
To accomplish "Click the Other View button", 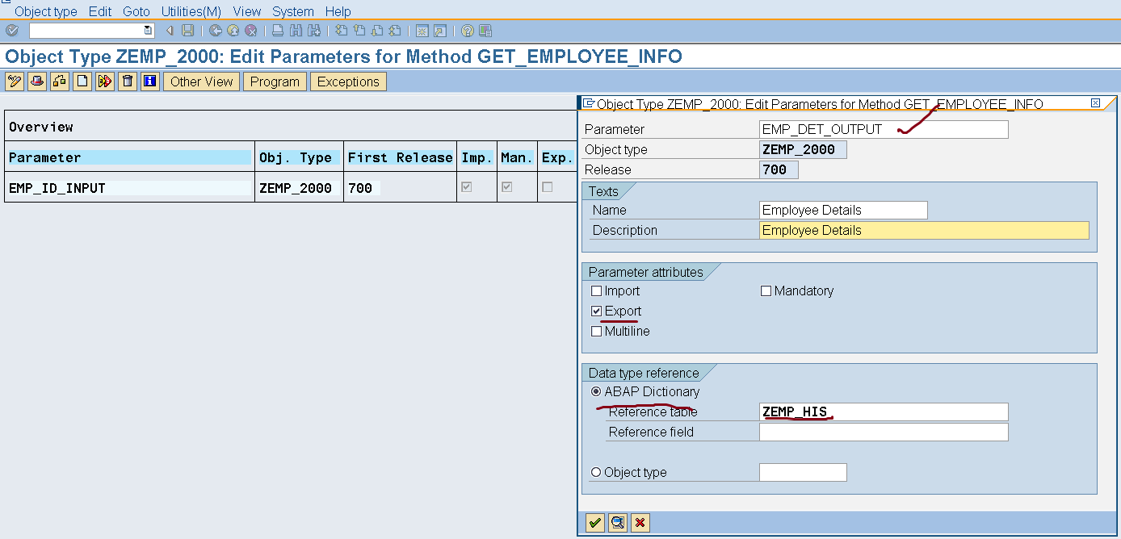I will tap(201, 81).
